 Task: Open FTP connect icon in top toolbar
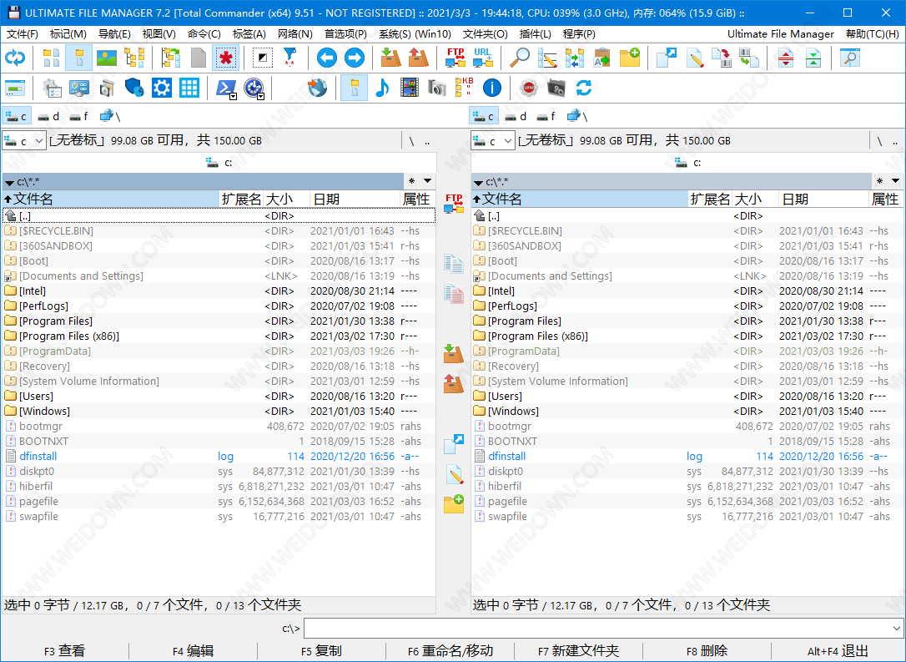[x=456, y=58]
